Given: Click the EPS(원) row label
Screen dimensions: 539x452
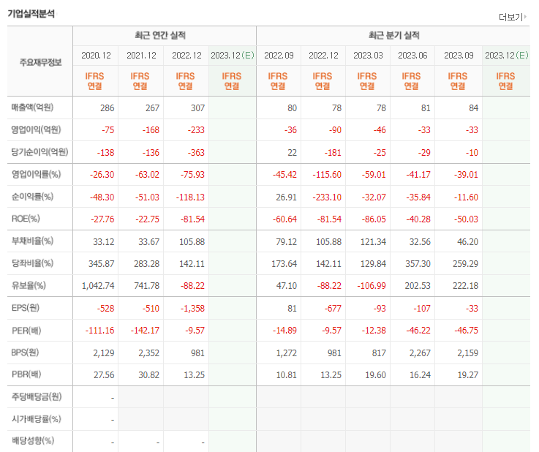Looking at the screenshot, I should click(x=26, y=308).
